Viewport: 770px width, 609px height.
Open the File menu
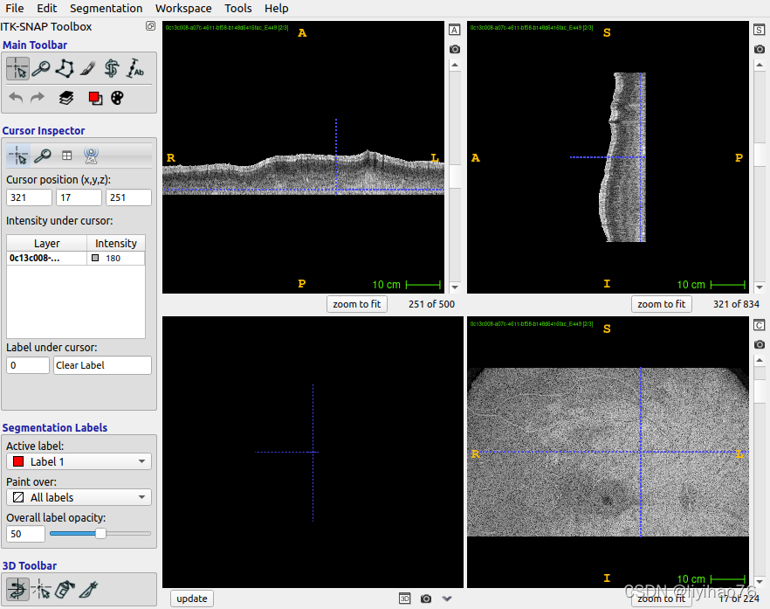coord(14,9)
